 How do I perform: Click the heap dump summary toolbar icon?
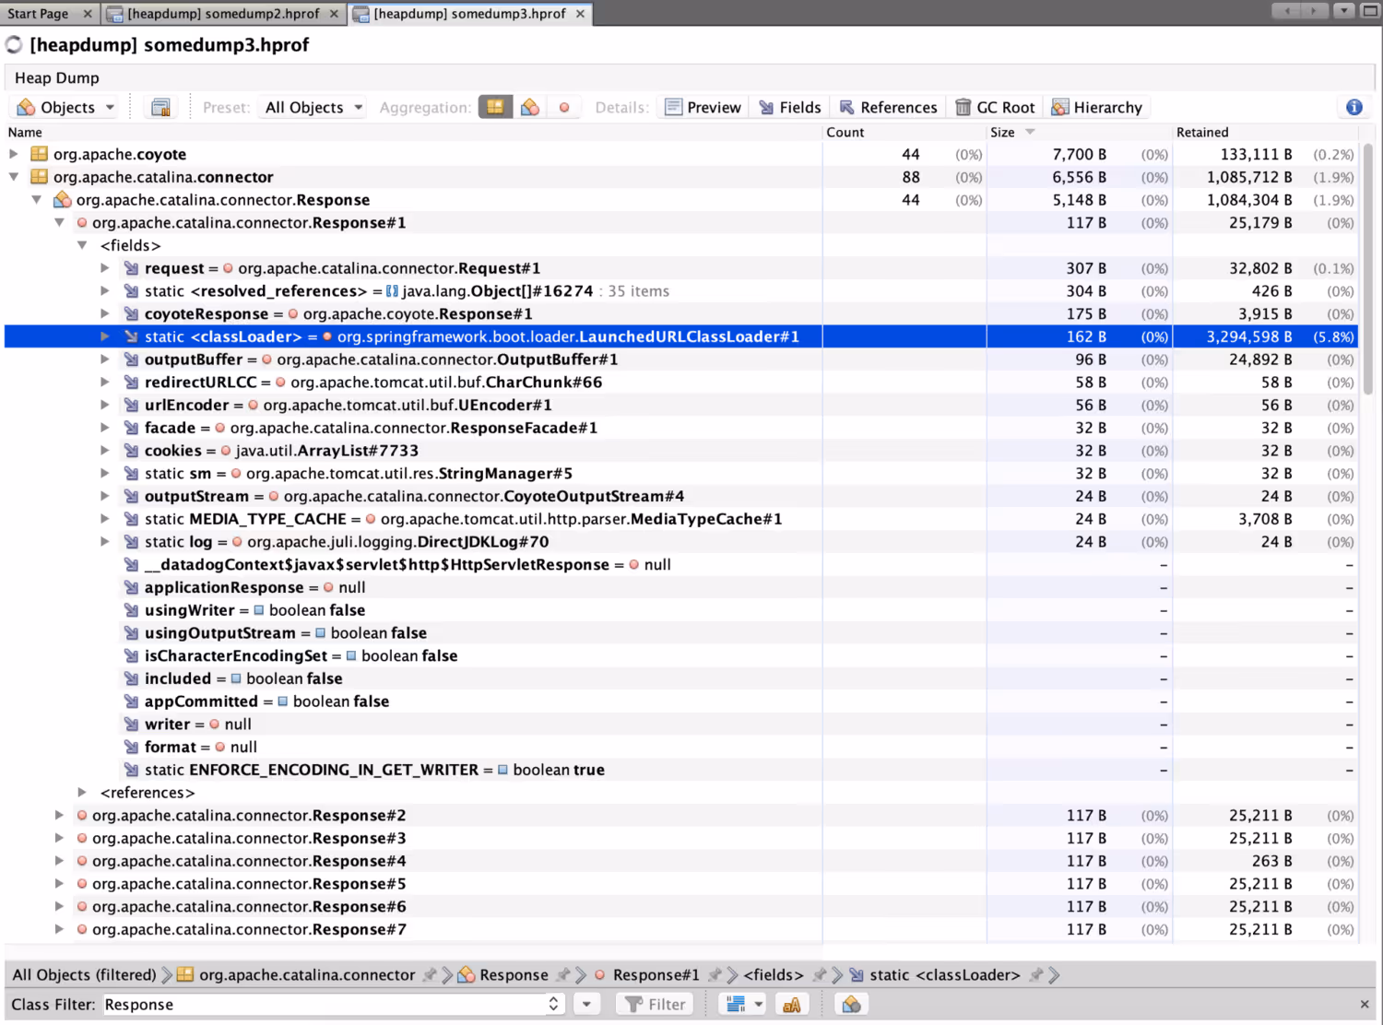(160, 107)
